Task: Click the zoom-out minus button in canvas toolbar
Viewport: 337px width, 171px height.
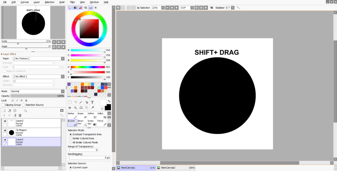Action: (167, 8)
